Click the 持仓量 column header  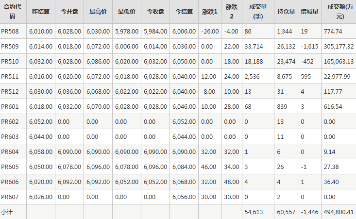[286, 11]
